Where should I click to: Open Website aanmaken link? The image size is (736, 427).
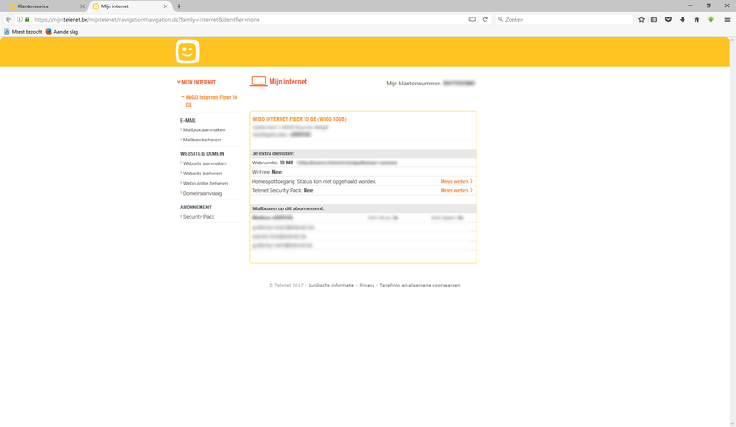[204, 163]
